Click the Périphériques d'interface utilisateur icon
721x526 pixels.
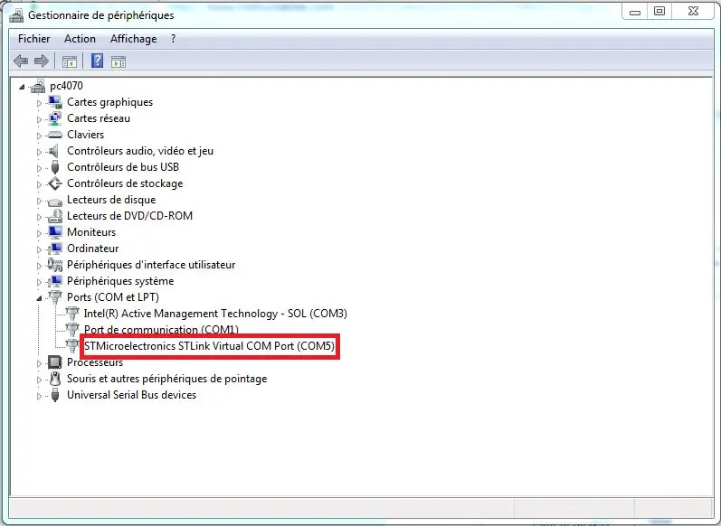54,265
